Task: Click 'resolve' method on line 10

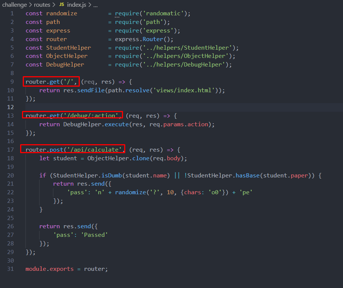Action: 137,90
